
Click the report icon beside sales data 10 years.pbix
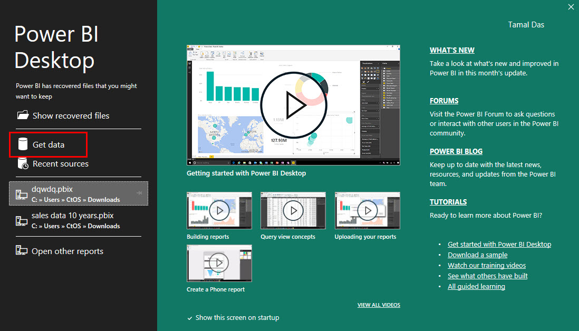(x=22, y=221)
